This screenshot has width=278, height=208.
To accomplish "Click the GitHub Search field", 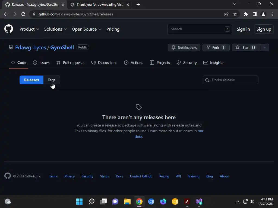I will 200,29.
